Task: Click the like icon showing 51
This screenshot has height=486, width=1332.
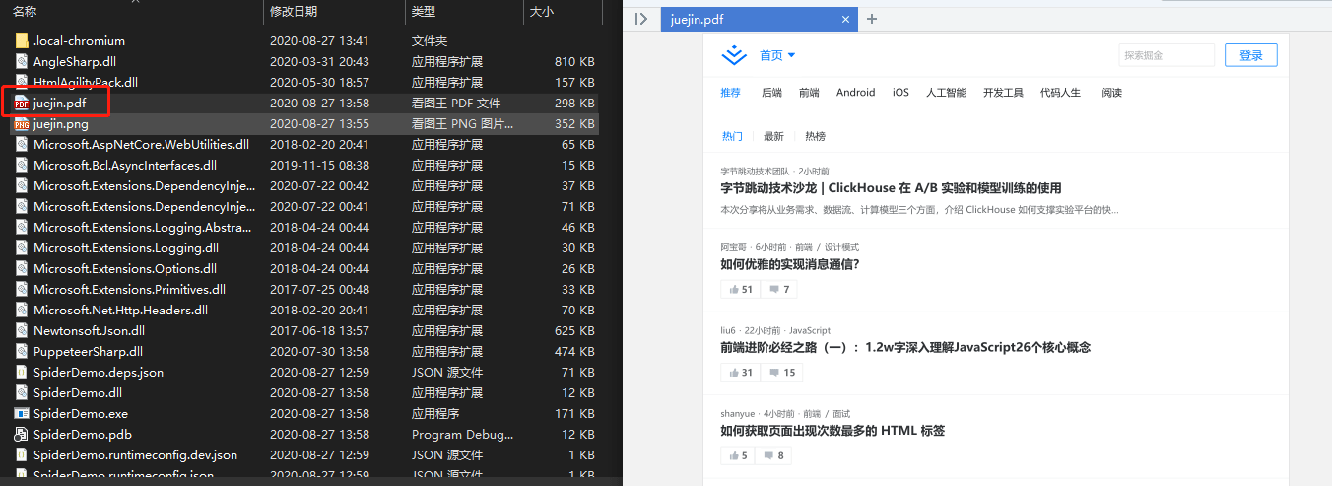Action: tap(734, 290)
